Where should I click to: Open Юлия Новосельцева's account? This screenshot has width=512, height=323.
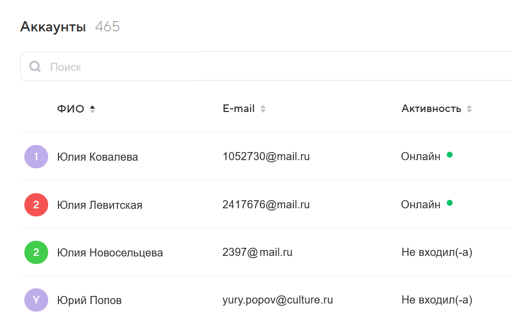pyautogui.click(x=110, y=253)
